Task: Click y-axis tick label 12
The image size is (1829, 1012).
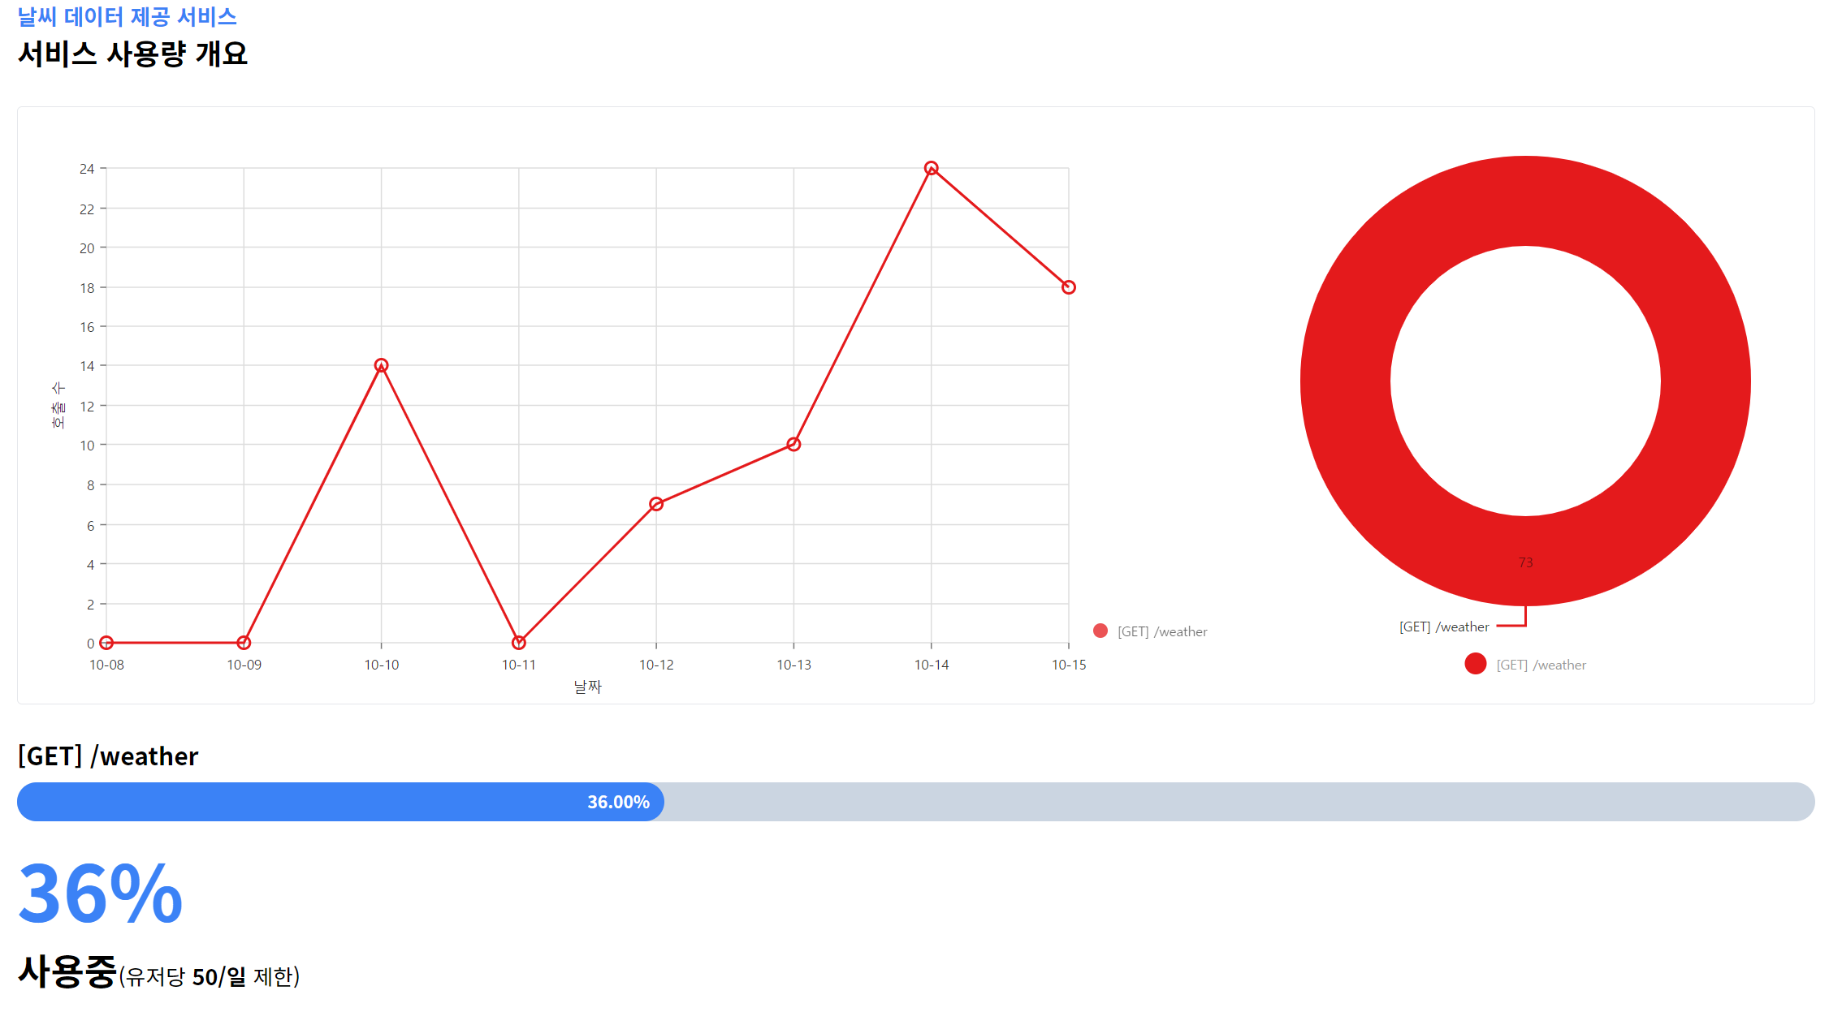Action: pyautogui.click(x=87, y=406)
